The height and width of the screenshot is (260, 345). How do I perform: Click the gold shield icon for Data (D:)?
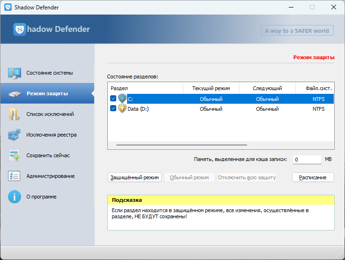[122, 108]
